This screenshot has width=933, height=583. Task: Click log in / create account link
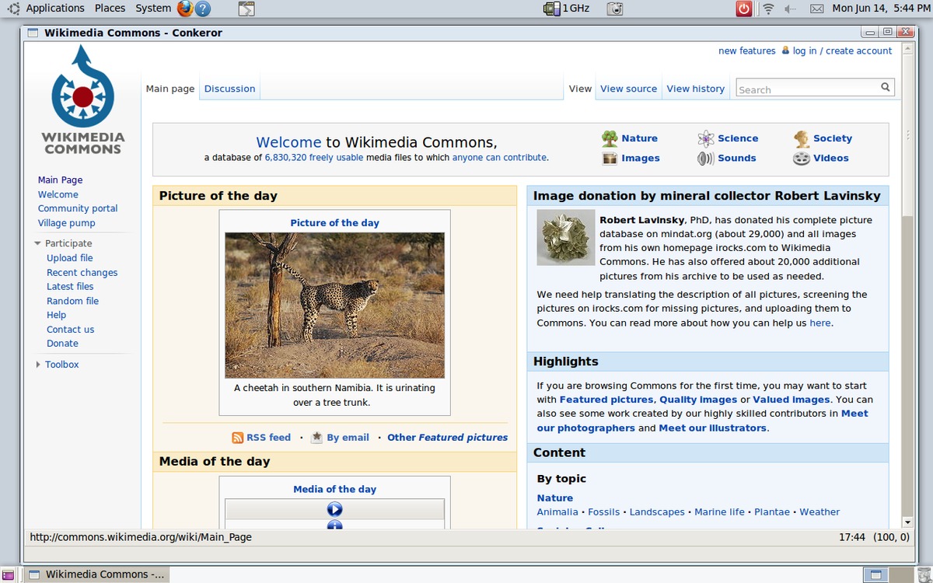point(842,51)
